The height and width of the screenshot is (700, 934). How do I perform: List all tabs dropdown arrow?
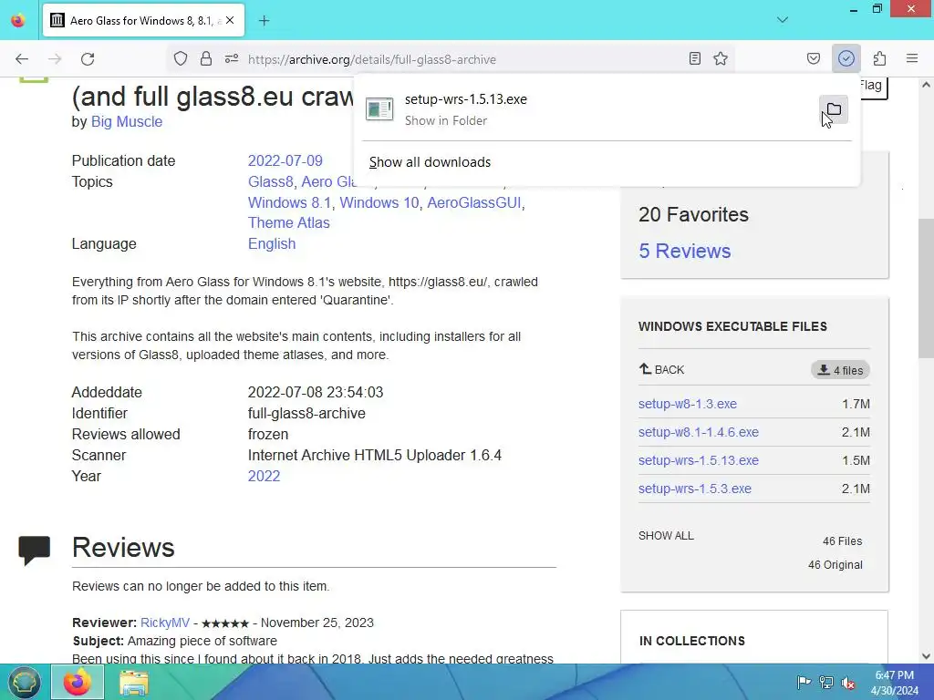783,20
